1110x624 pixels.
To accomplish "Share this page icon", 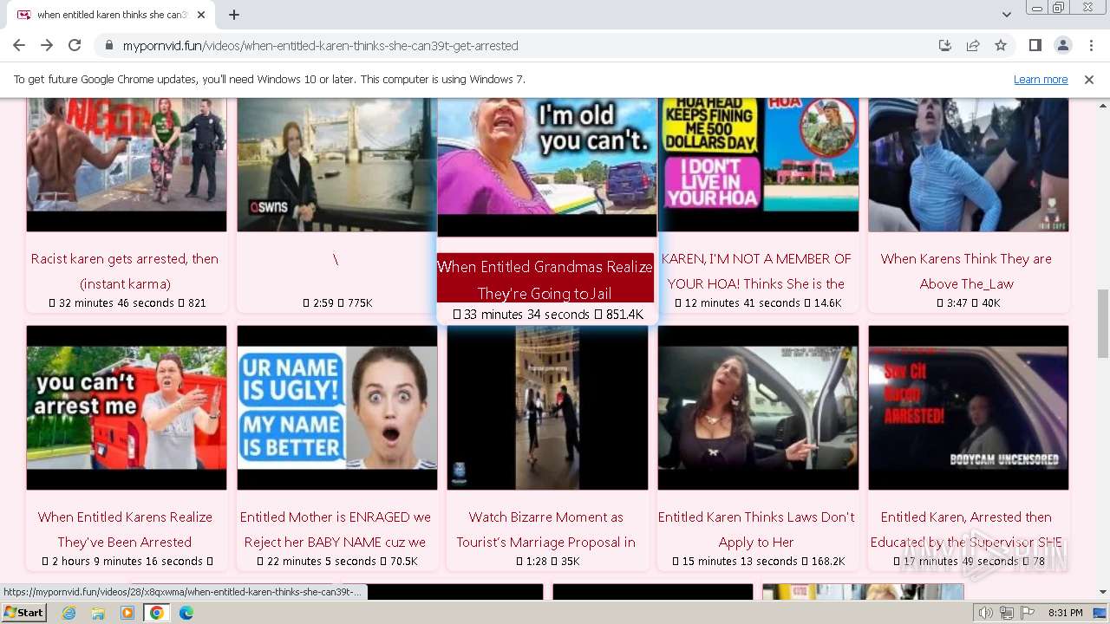I will [x=973, y=45].
